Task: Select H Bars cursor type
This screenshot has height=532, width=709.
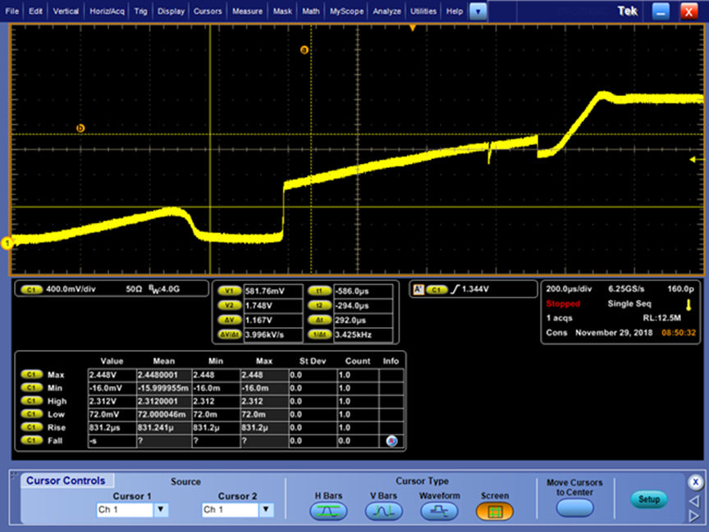Action: tap(328, 512)
